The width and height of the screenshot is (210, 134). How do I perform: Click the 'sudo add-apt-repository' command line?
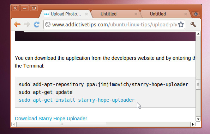pyautogui.click(x=103, y=84)
